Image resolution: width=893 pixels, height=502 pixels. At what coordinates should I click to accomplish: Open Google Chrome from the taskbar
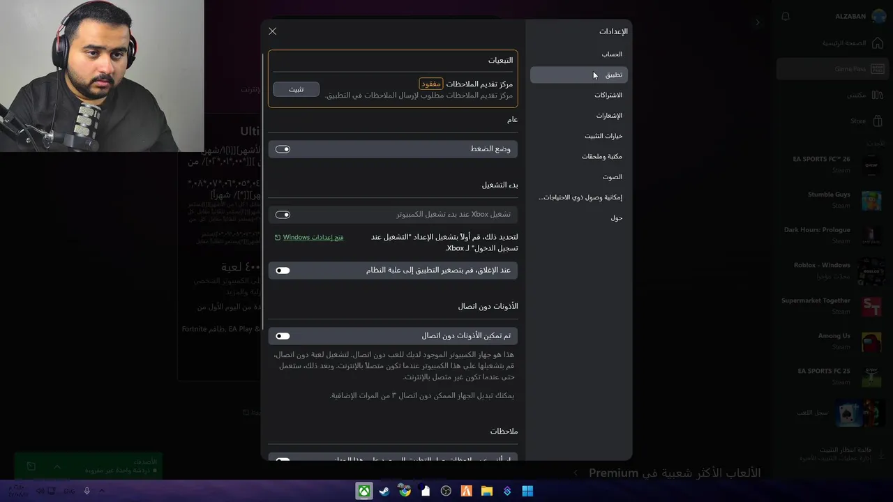[405, 491]
